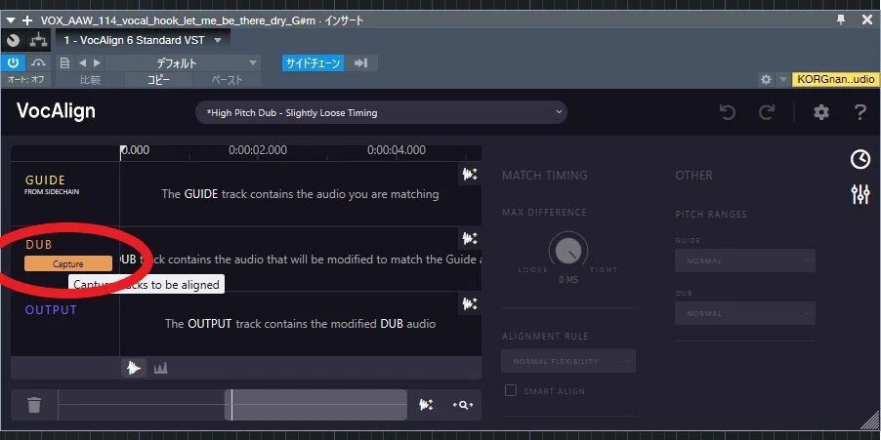This screenshot has height=440, width=881.
Task: Open the Dub pitch range dropdown
Action: pos(745,313)
